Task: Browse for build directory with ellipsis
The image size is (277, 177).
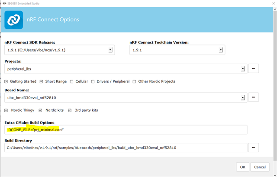Action: pos(254,148)
